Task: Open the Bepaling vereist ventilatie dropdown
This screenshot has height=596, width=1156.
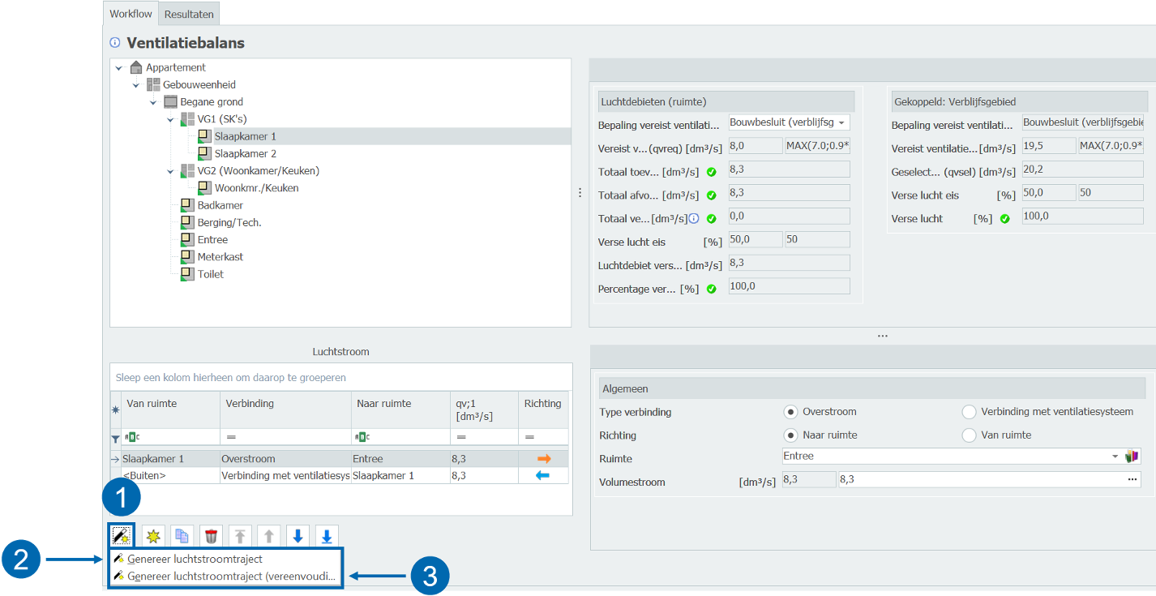Action: tap(841, 122)
